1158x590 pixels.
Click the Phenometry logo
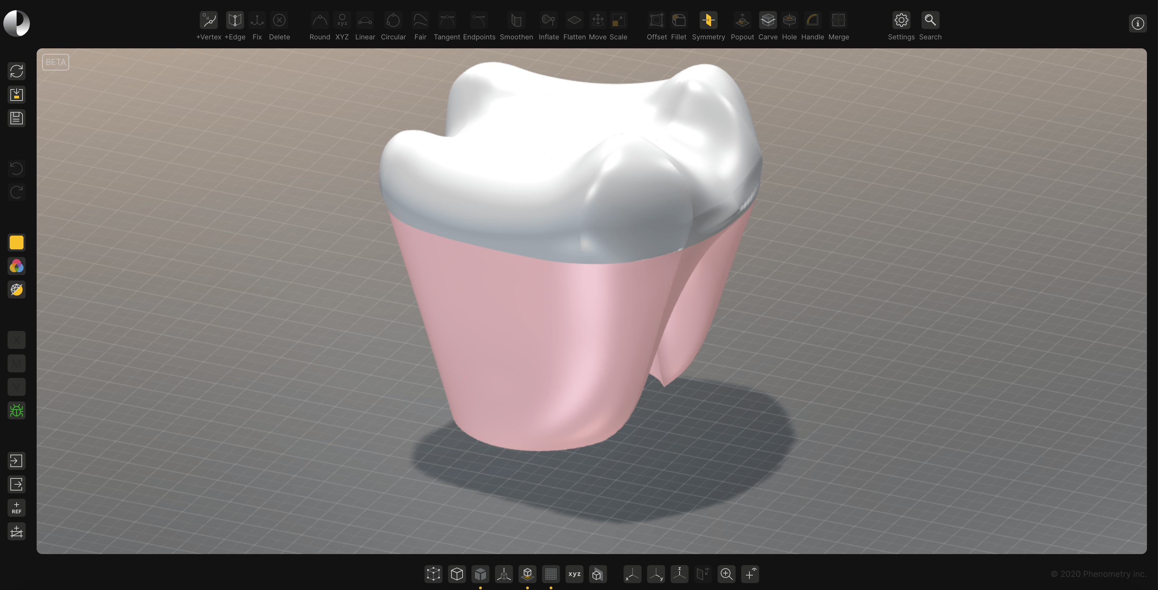[17, 23]
